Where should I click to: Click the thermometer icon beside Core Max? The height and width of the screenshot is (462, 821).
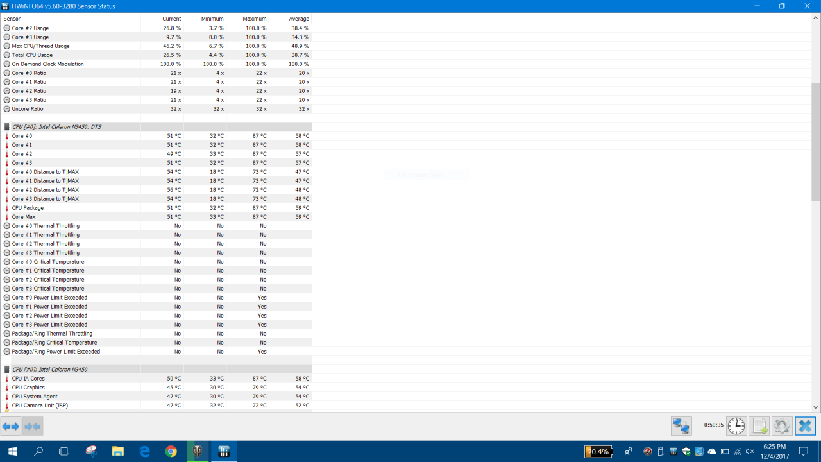coord(7,217)
